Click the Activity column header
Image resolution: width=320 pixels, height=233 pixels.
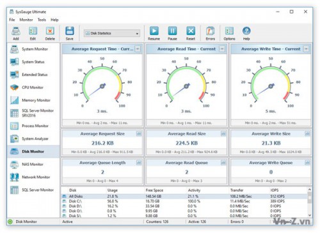[194, 190]
